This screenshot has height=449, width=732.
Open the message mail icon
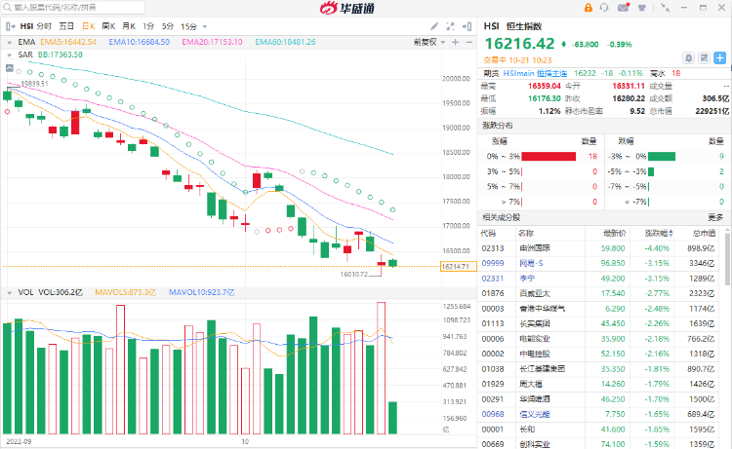[x=624, y=8]
